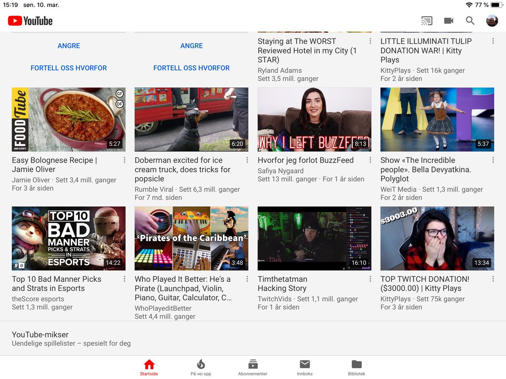This screenshot has height=379, width=506.
Task: Open title 'LITTLE ILLUMINATI TULIP DONATION WAR'
Action: [426, 51]
